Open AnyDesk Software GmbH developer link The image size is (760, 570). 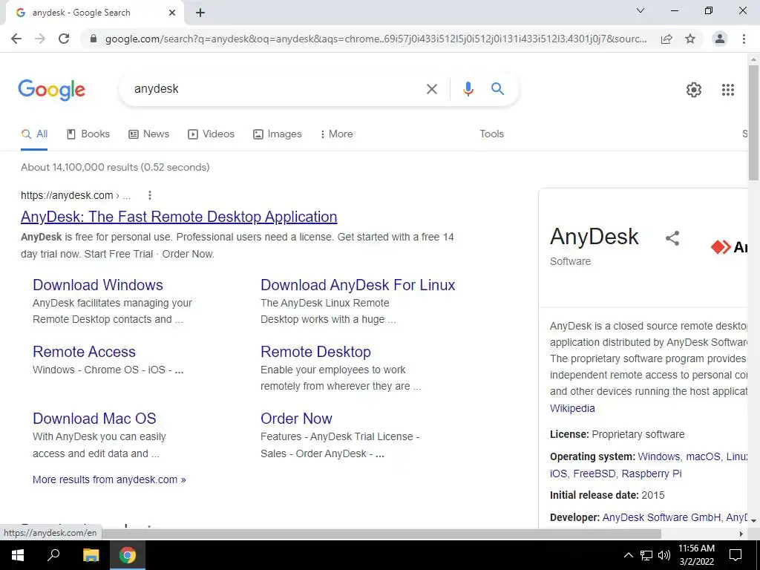(661, 517)
